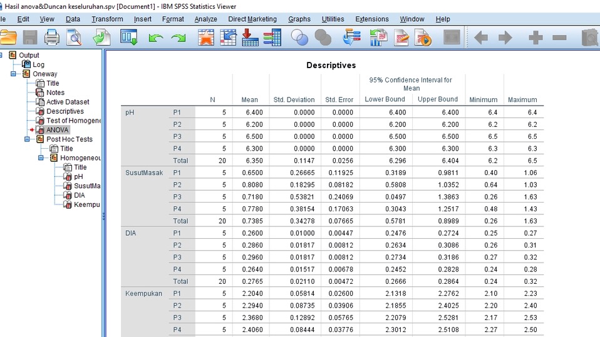Click the Redo arrow icon
This screenshot has height=337, width=600.
179,39
